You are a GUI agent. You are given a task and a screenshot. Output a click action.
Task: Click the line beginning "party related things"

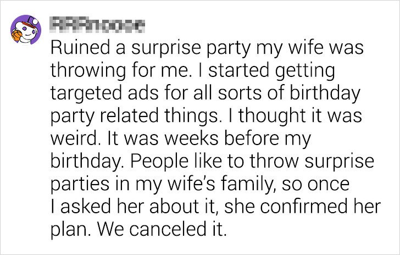tap(206, 117)
